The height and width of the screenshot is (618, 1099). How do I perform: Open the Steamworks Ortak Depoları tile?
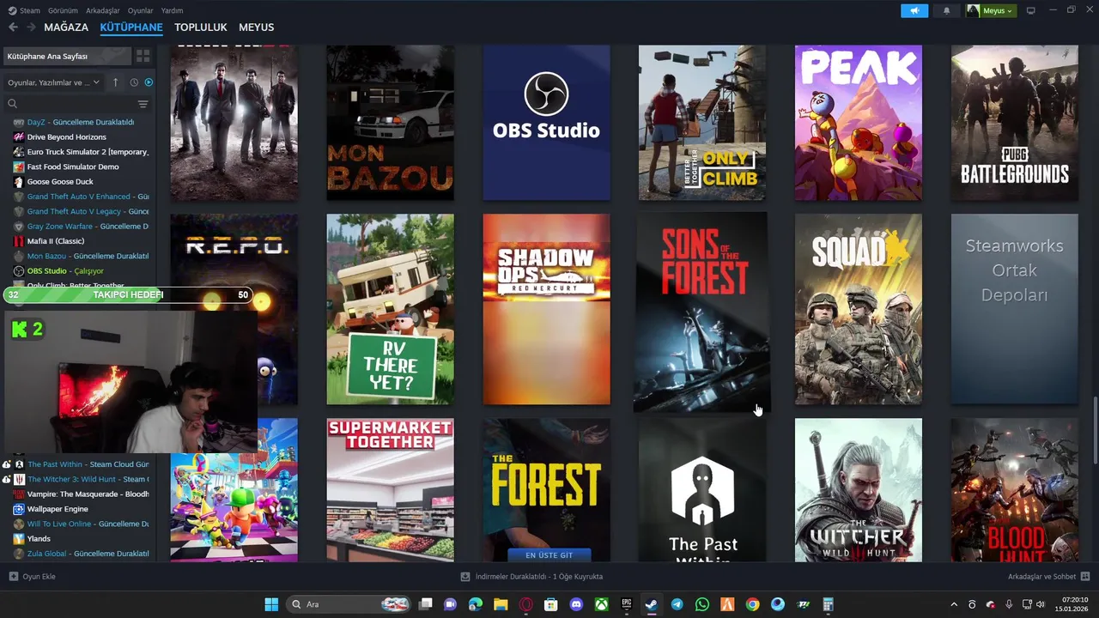tap(1014, 309)
